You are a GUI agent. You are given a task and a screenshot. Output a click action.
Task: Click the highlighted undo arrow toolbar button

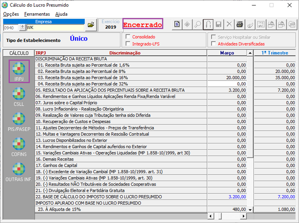click(208, 24)
